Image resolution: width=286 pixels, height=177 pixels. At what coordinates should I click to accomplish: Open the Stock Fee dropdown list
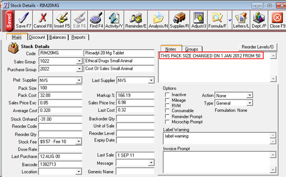78,142
